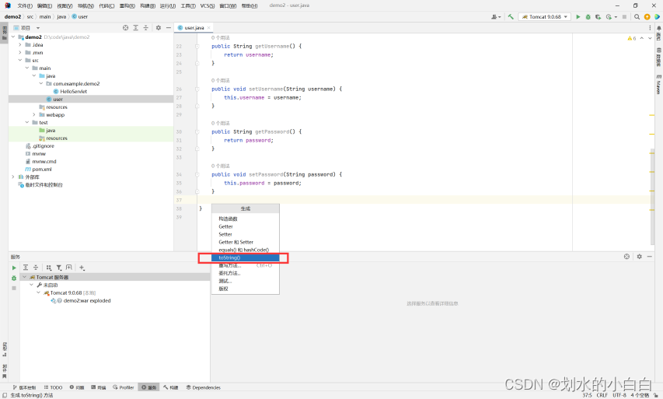Add a service with plus icon
663x399 pixels.
click(82, 268)
